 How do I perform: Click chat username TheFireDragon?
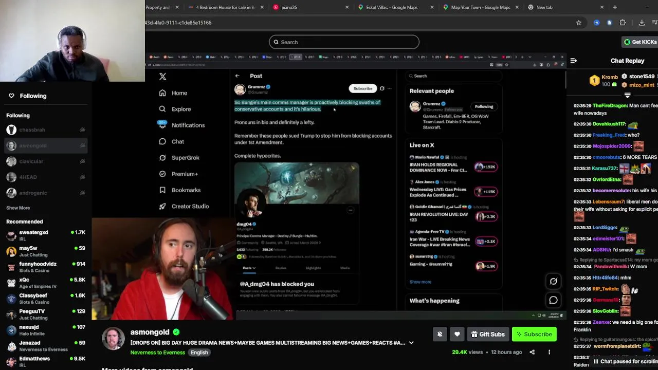[611, 106]
